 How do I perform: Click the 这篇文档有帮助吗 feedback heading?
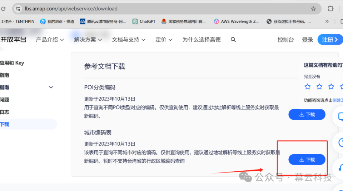click(323, 65)
